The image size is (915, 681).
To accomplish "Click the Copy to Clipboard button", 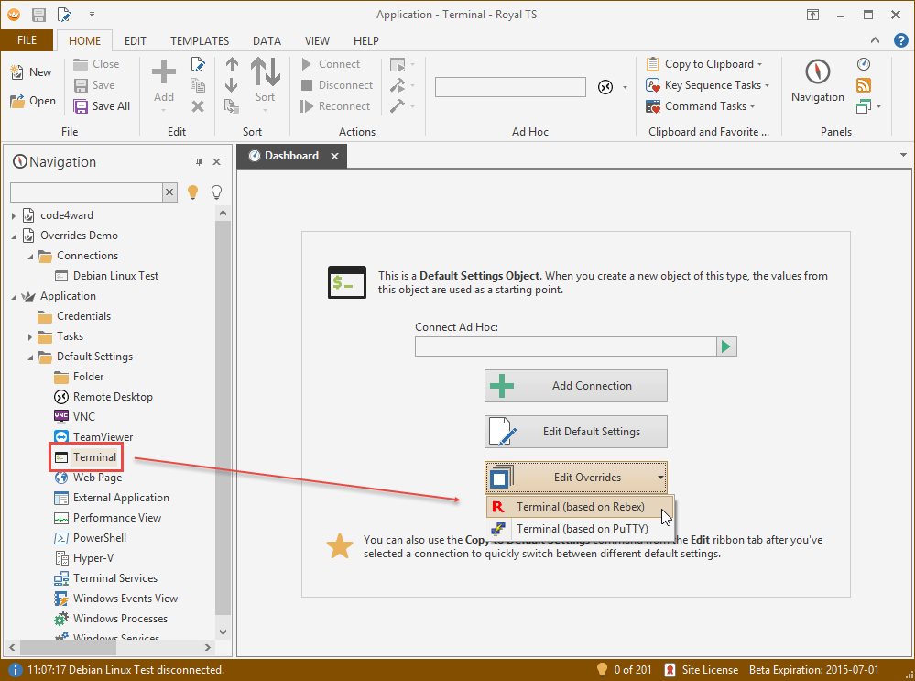I will point(703,64).
